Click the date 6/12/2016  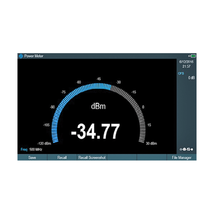pos(186,62)
